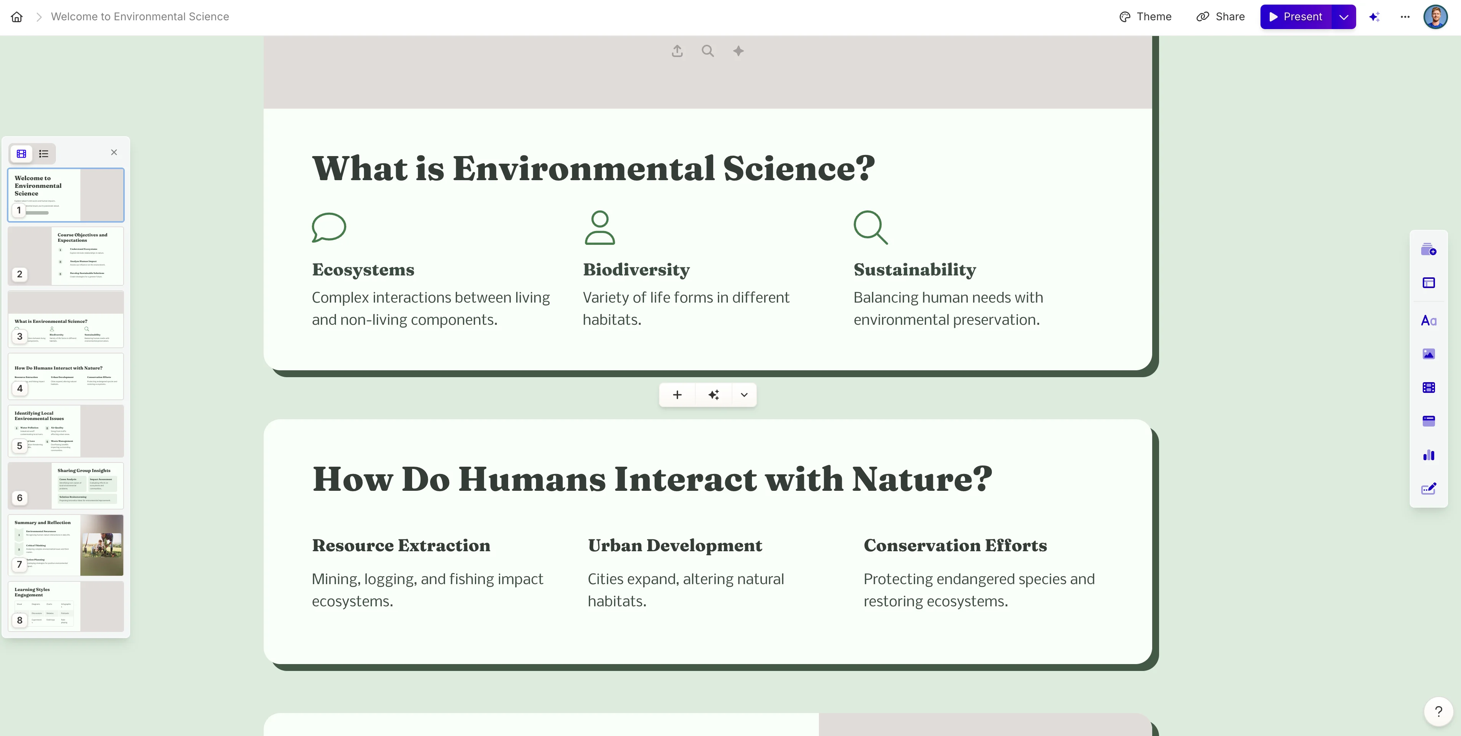Click plus button to add card between slides
The width and height of the screenshot is (1461, 736).
click(677, 395)
